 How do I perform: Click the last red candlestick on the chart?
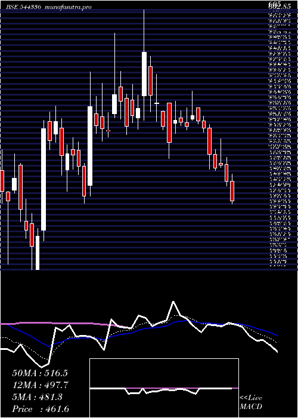pos(232,191)
